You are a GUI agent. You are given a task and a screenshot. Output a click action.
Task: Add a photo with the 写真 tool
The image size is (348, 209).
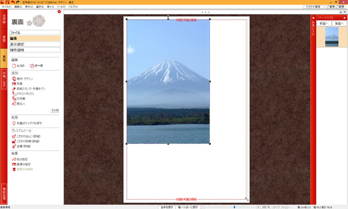pyautogui.click(x=14, y=83)
